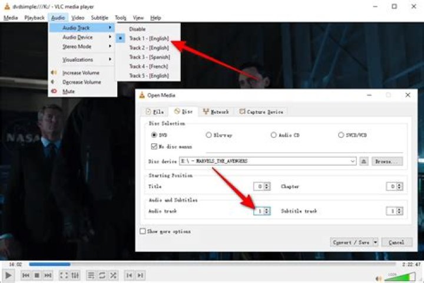
Task: Click previous chapter button
Action: (129, 275)
